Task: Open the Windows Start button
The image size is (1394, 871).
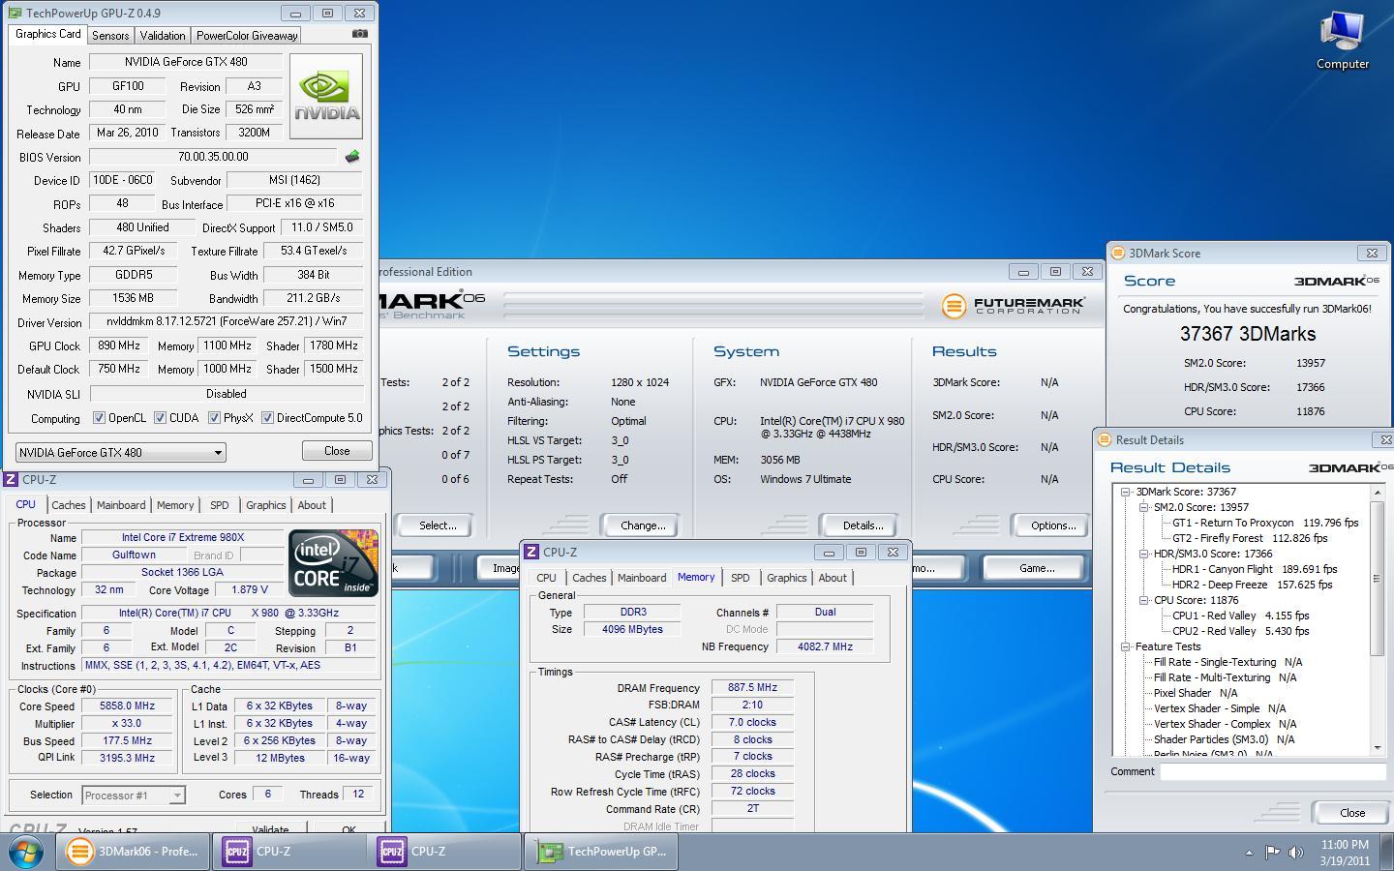Action: coord(26,852)
